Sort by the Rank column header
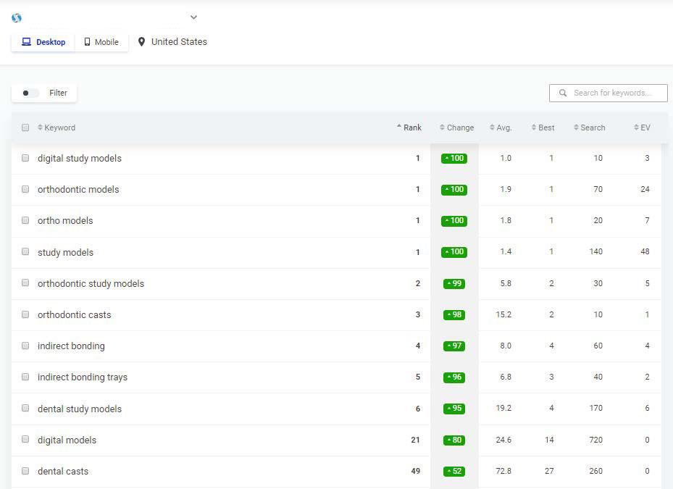The image size is (673, 489). tap(411, 128)
